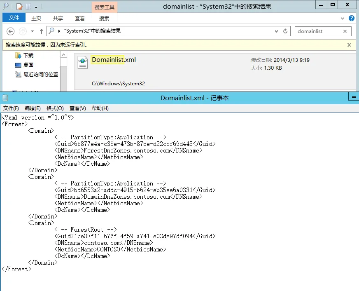Open the 格式(O) menu in Notepad
This screenshot has height=291, width=359.
55,108
